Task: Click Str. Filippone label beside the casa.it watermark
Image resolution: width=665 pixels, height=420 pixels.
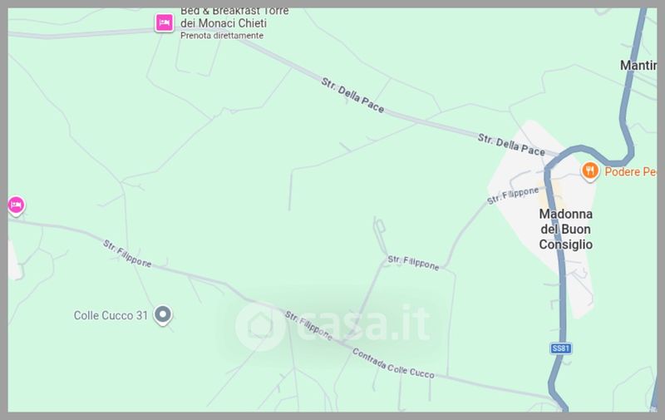Action: point(308,326)
